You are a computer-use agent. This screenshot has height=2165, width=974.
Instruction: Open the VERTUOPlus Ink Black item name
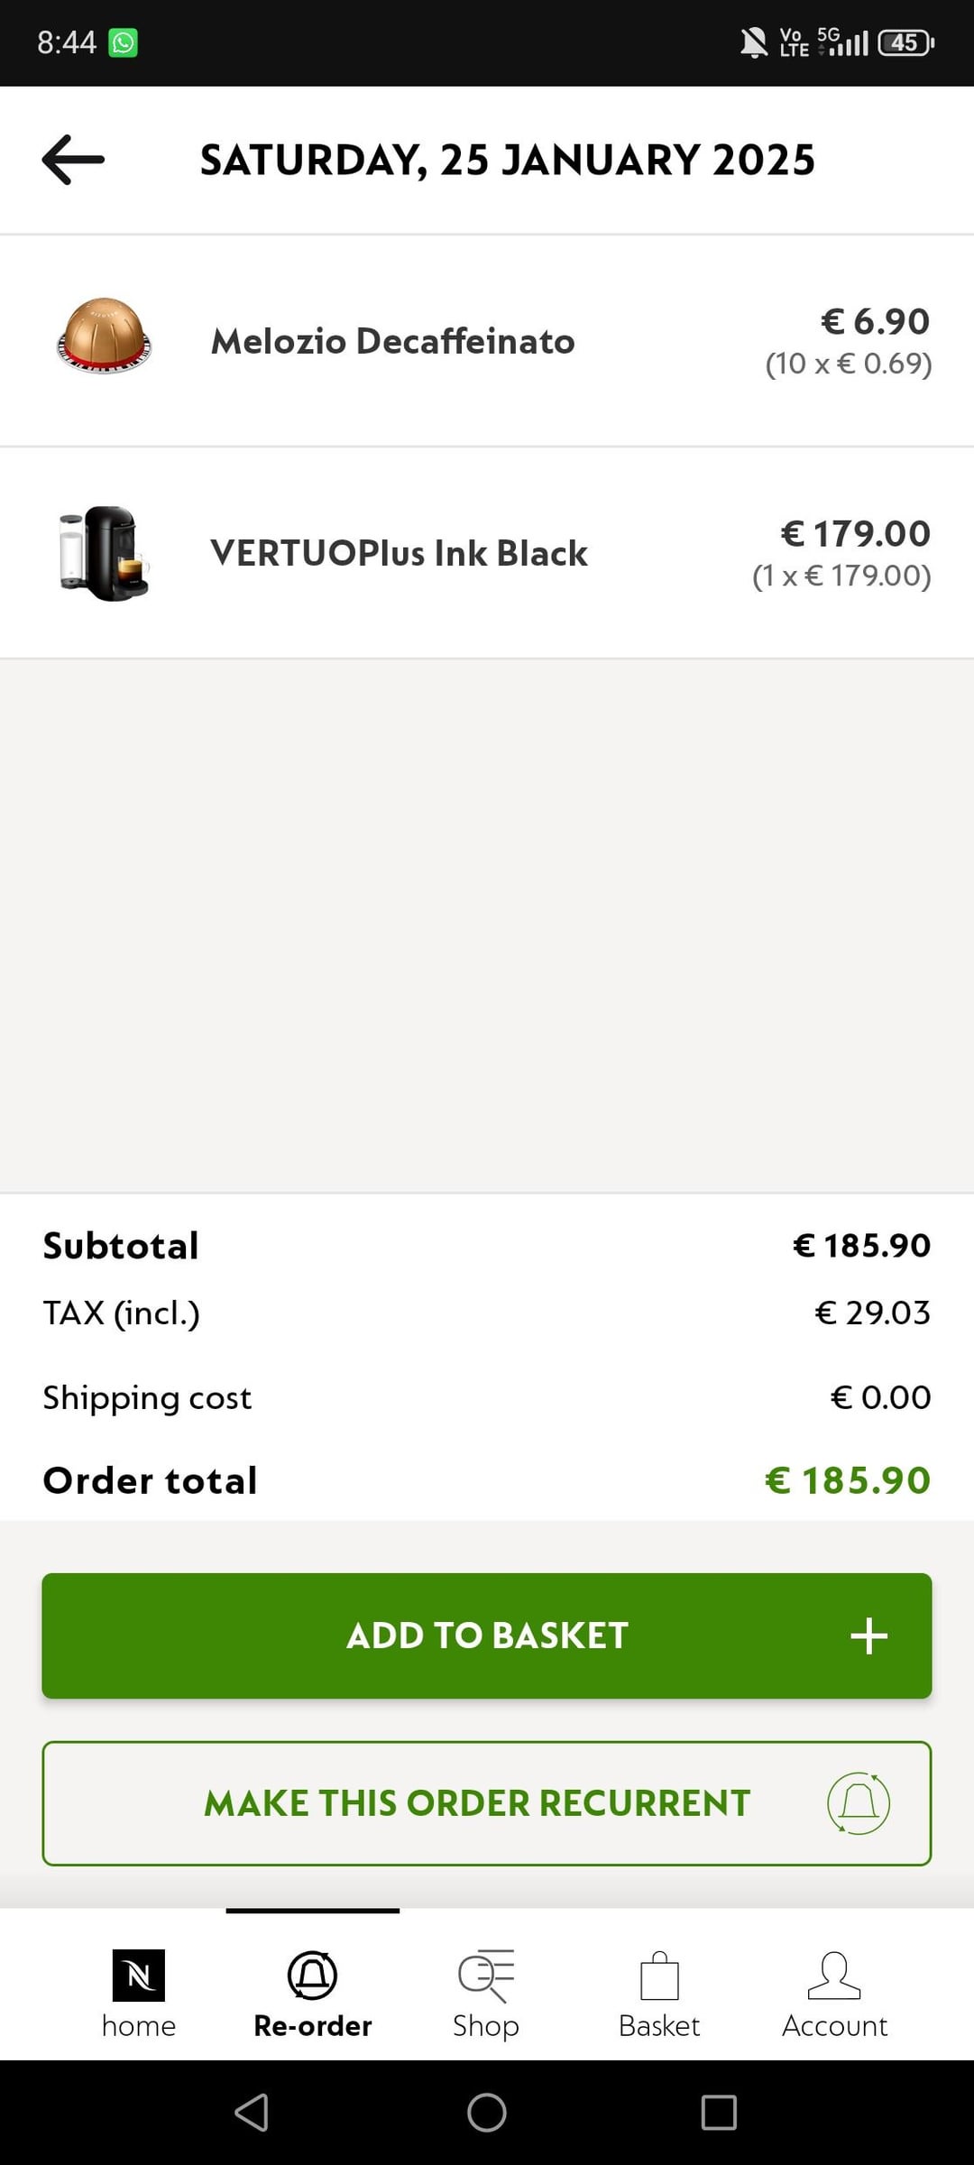(399, 553)
